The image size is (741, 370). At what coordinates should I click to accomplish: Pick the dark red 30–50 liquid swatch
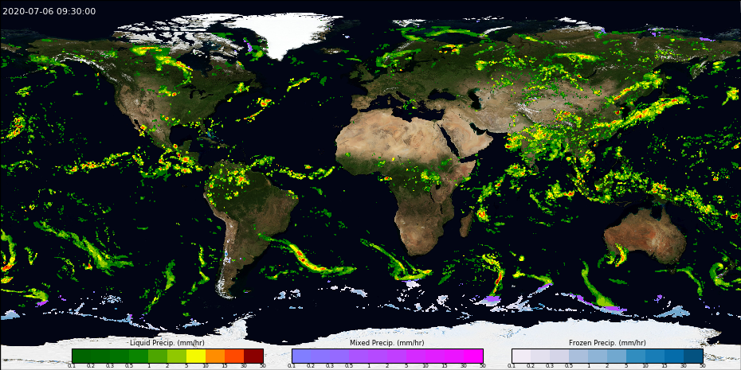[x=253, y=356]
